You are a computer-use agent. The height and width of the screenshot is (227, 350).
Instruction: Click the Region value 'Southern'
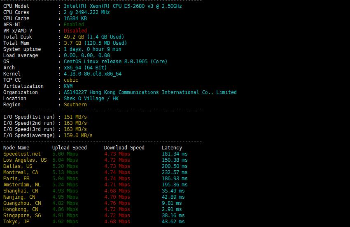click(75, 105)
